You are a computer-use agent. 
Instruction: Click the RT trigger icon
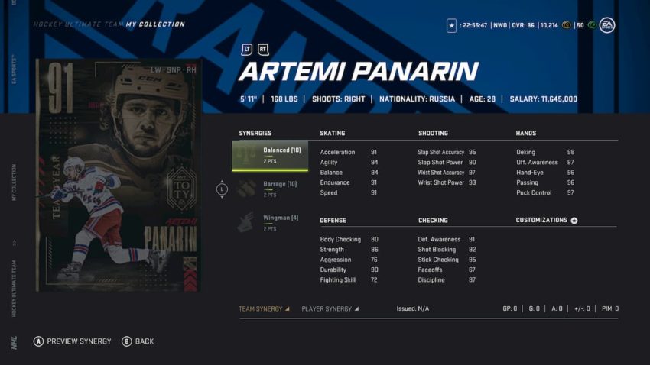click(x=263, y=50)
